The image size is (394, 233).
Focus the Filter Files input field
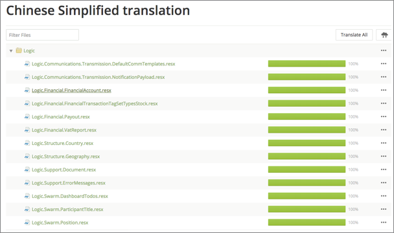coord(43,35)
